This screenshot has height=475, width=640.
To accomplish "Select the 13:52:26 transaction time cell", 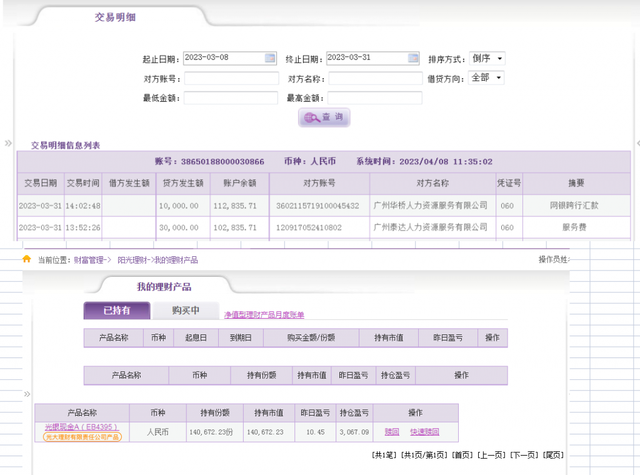I will (x=83, y=227).
